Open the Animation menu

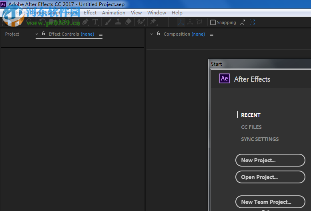[114, 13]
